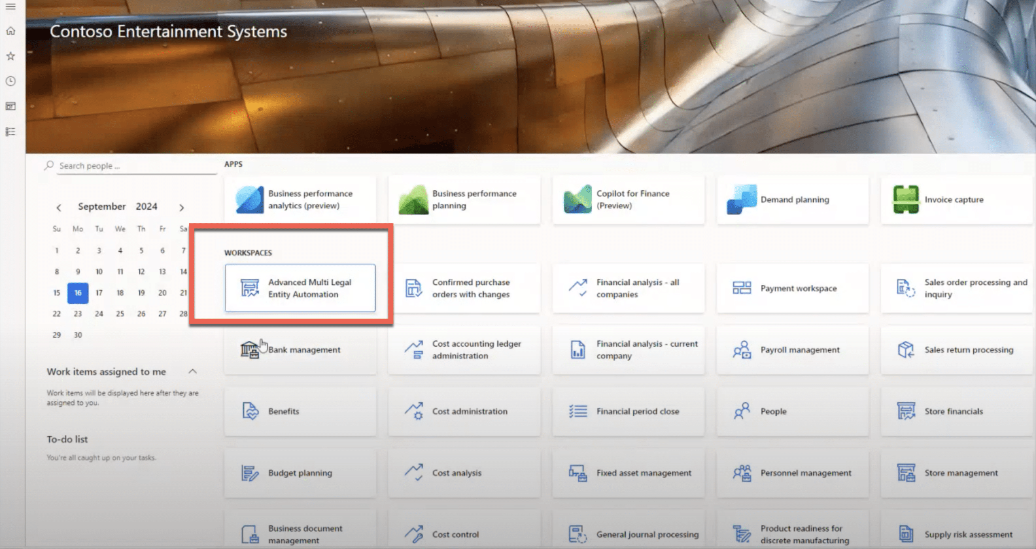This screenshot has height=549, width=1036.
Task: Open the Payment workspace tile
Action: [x=793, y=288]
